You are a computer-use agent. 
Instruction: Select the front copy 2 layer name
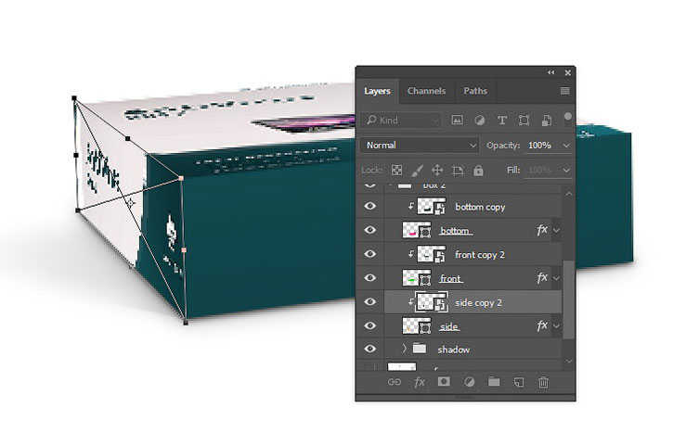(x=479, y=255)
